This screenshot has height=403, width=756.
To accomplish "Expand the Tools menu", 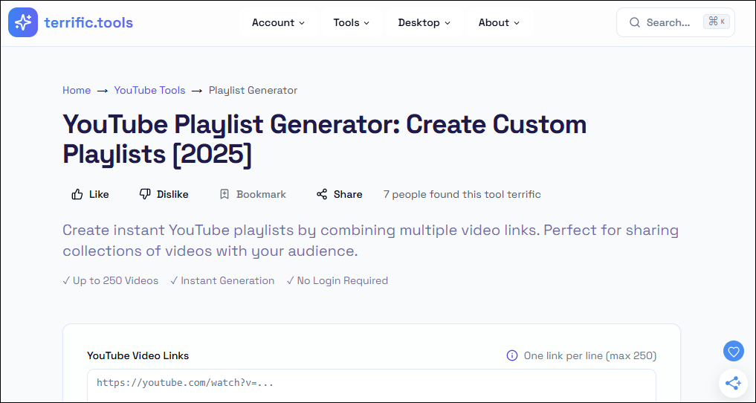I will coord(351,22).
